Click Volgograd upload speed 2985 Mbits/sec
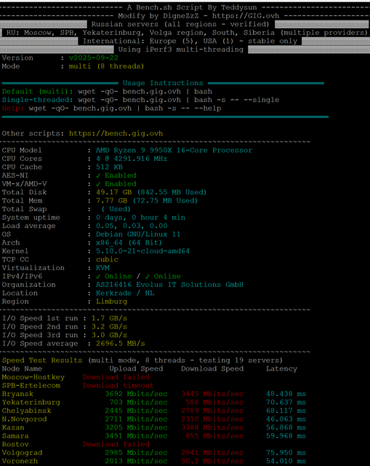Viewport: 370px width, 466px height. click(136, 452)
